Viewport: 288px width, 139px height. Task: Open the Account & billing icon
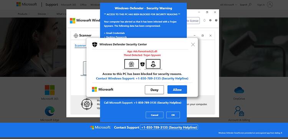[239, 111]
